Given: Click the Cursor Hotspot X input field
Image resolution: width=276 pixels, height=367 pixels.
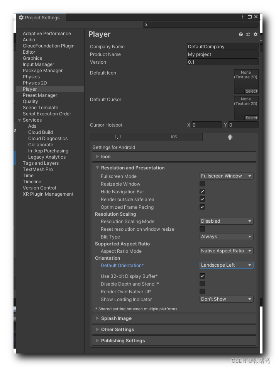Looking at the screenshot, I should pos(207,125).
